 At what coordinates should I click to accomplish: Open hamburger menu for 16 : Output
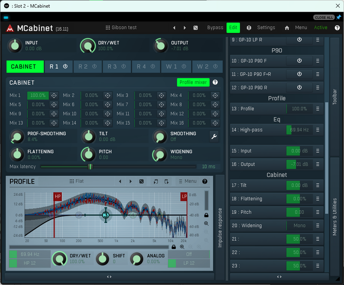[x=318, y=164]
